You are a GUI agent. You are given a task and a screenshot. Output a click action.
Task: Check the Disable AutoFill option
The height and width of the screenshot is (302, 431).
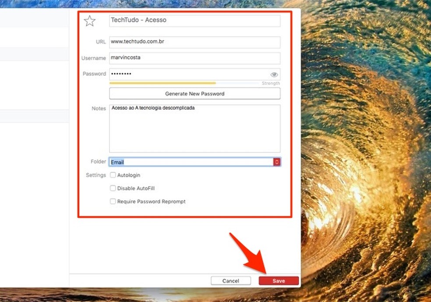tap(113, 188)
